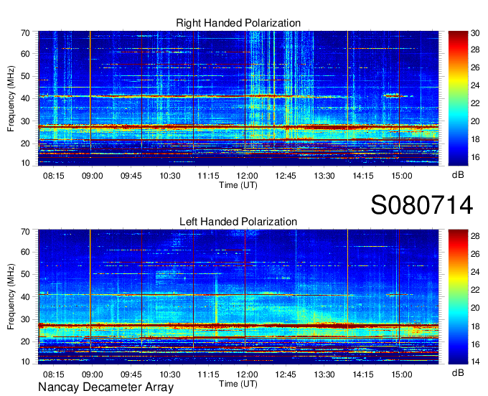Screen dimensions: 488x396
Task: Click the 15:00 tick on upper time axis
Action: (402, 176)
